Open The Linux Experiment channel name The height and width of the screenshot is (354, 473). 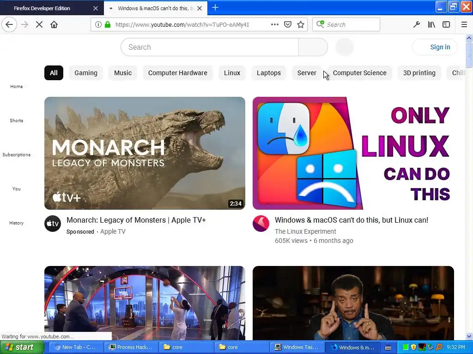pyautogui.click(x=305, y=231)
